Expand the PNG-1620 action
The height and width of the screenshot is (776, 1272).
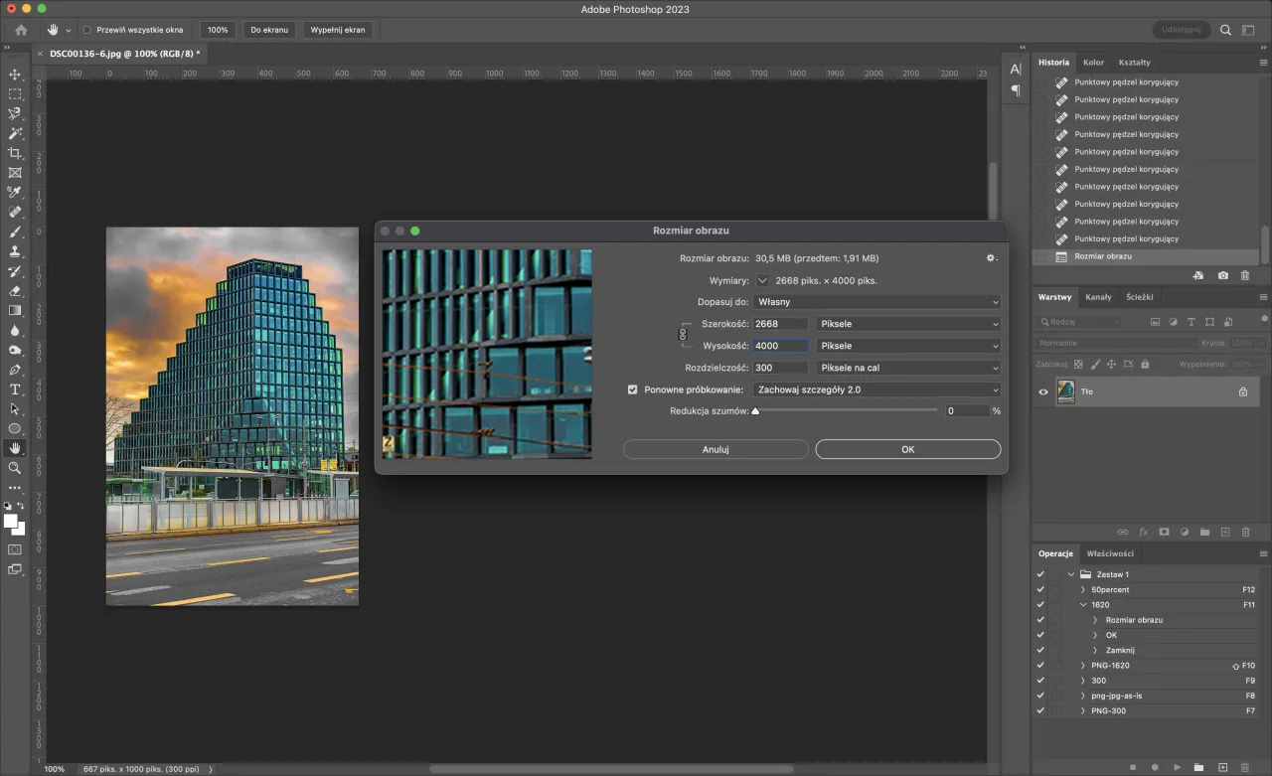(1083, 666)
